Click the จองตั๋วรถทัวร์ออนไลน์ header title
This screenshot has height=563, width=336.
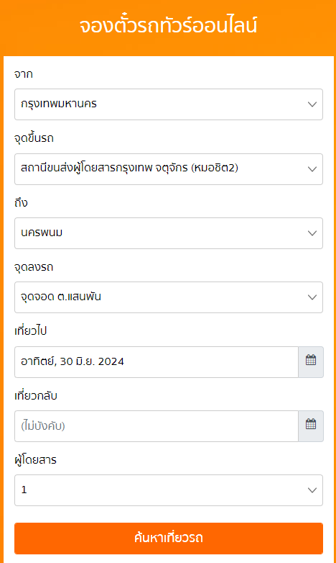pos(168,26)
